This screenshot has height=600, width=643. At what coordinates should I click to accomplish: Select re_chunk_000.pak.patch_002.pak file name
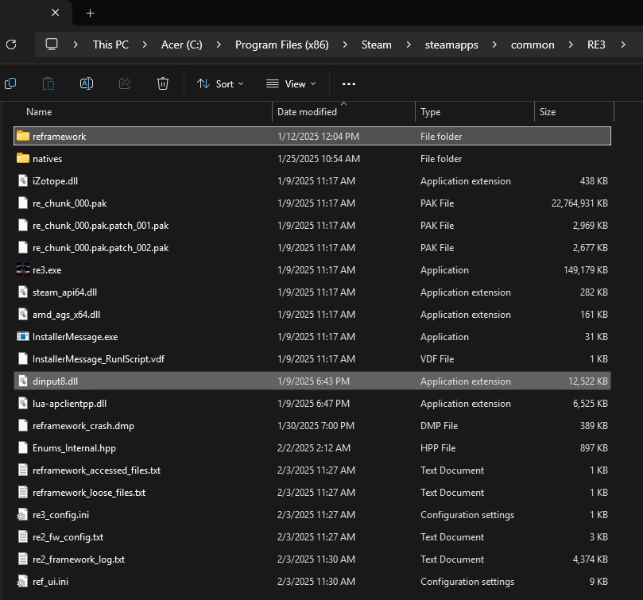click(x=100, y=247)
